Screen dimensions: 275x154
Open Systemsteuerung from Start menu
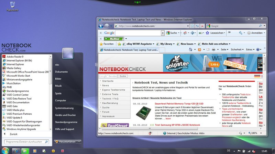click(64, 108)
